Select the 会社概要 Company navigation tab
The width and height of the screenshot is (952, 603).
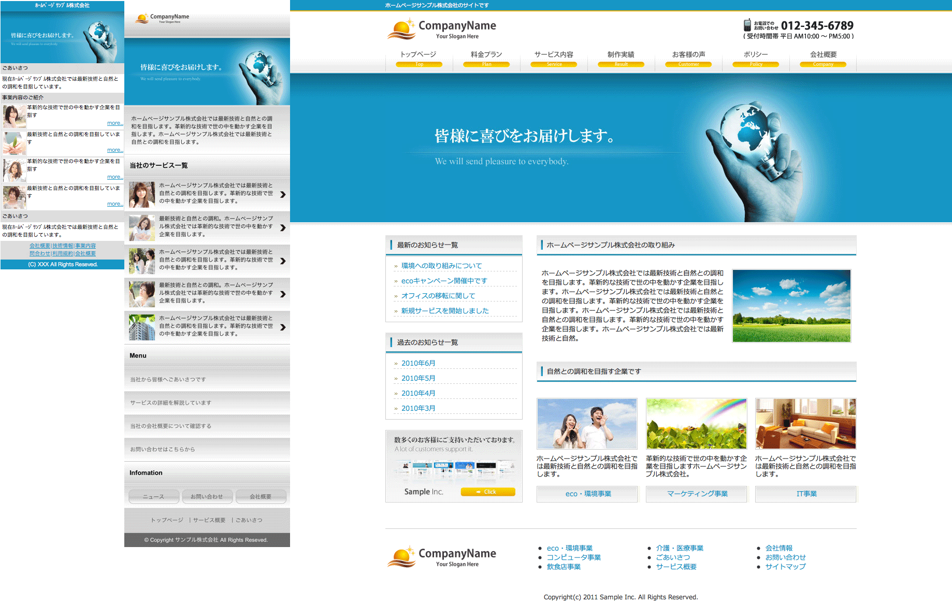pos(823,59)
